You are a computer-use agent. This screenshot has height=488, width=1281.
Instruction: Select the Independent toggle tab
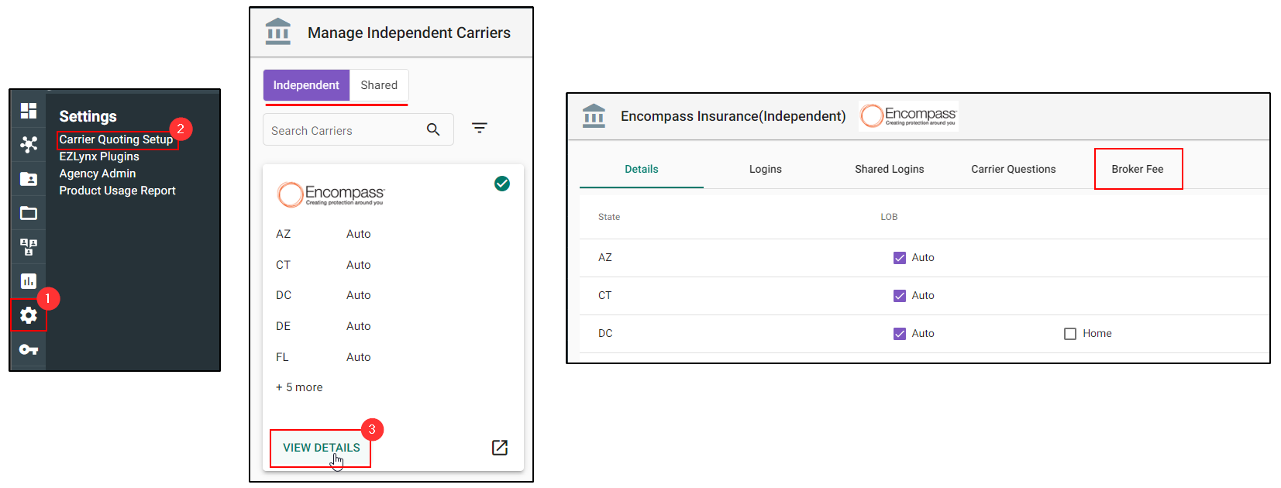(306, 85)
